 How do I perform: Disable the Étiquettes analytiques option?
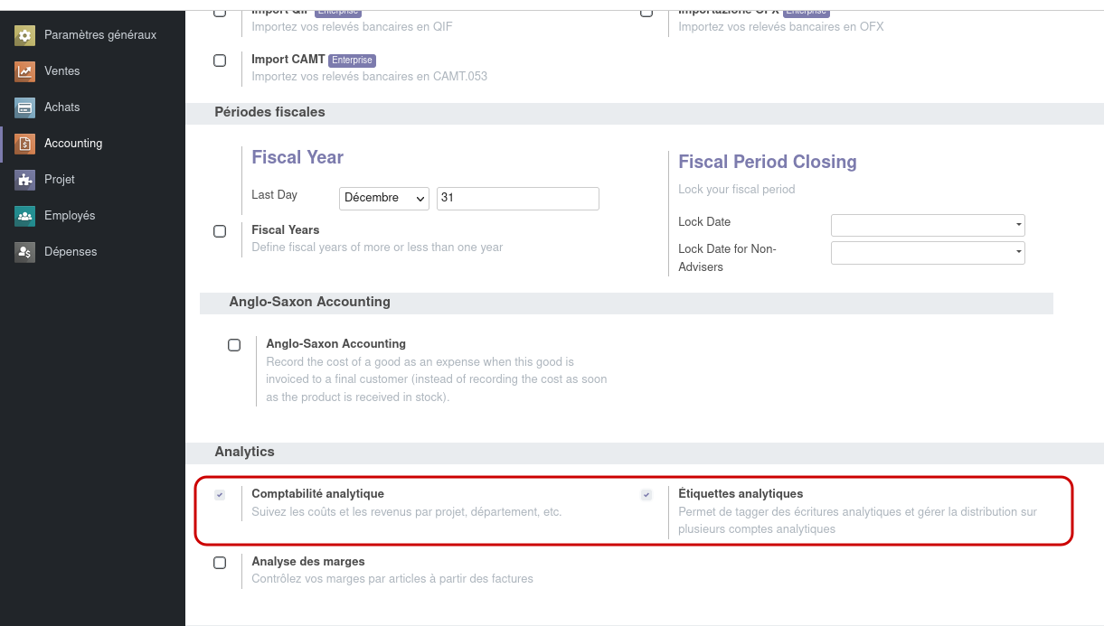[646, 494]
